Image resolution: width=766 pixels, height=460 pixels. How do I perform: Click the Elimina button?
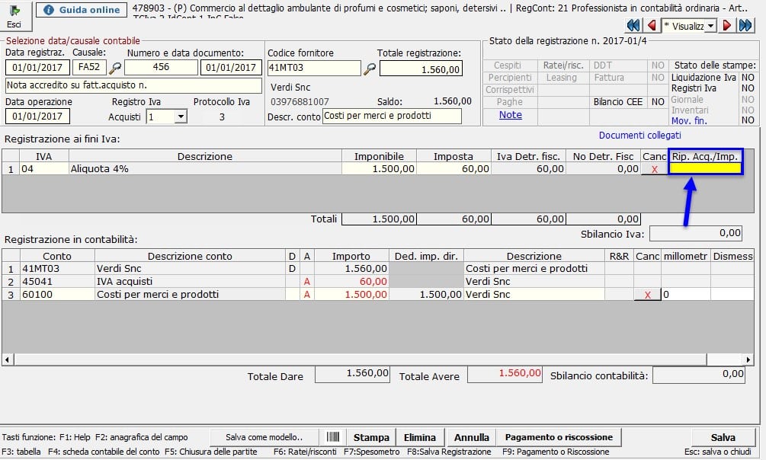pyautogui.click(x=420, y=437)
